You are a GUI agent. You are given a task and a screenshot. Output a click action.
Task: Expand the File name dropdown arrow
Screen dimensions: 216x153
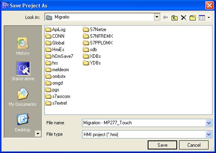209,123
